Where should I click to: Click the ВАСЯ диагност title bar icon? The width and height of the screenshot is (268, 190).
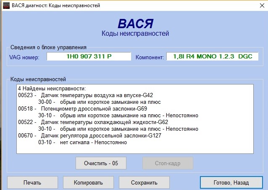click(6, 5)
